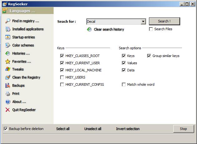This screenshot has height=144, width=197.
Task: Open Color schemes
Action: pos(23,45)
